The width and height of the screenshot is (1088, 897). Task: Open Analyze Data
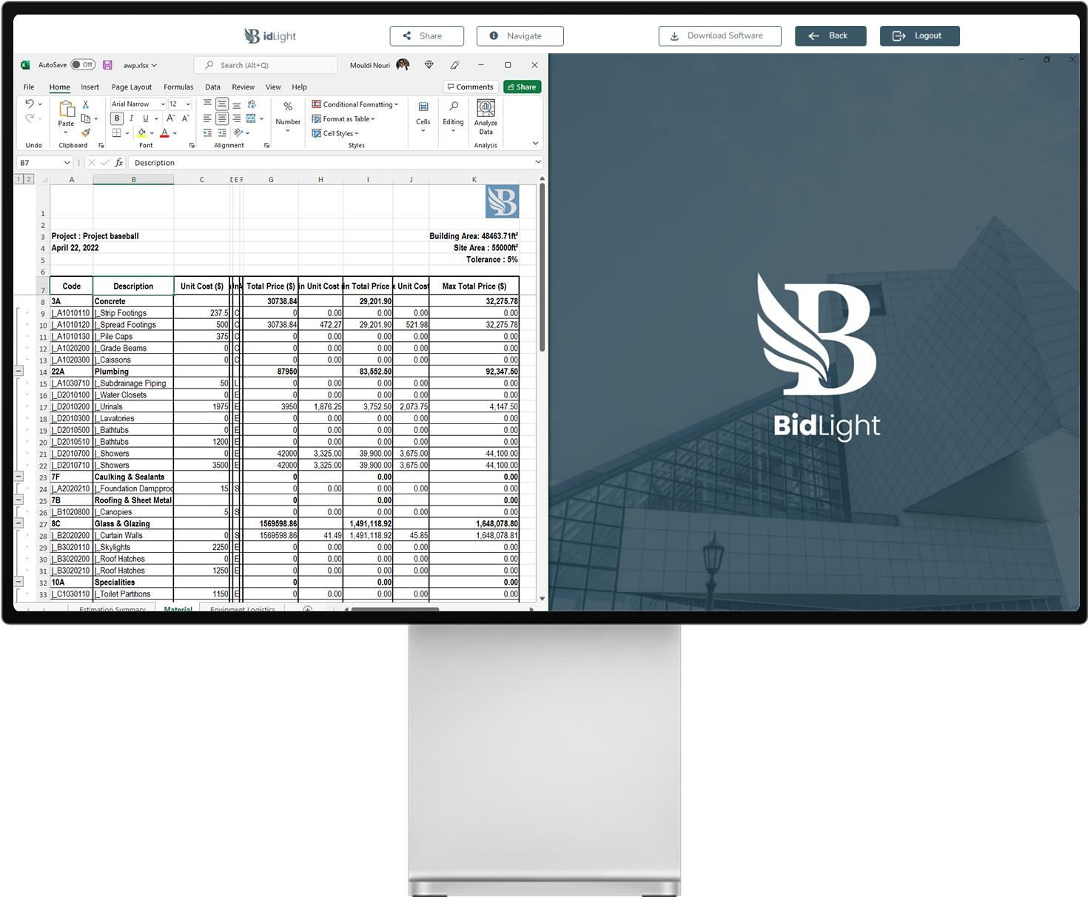(x=486, y=118)
